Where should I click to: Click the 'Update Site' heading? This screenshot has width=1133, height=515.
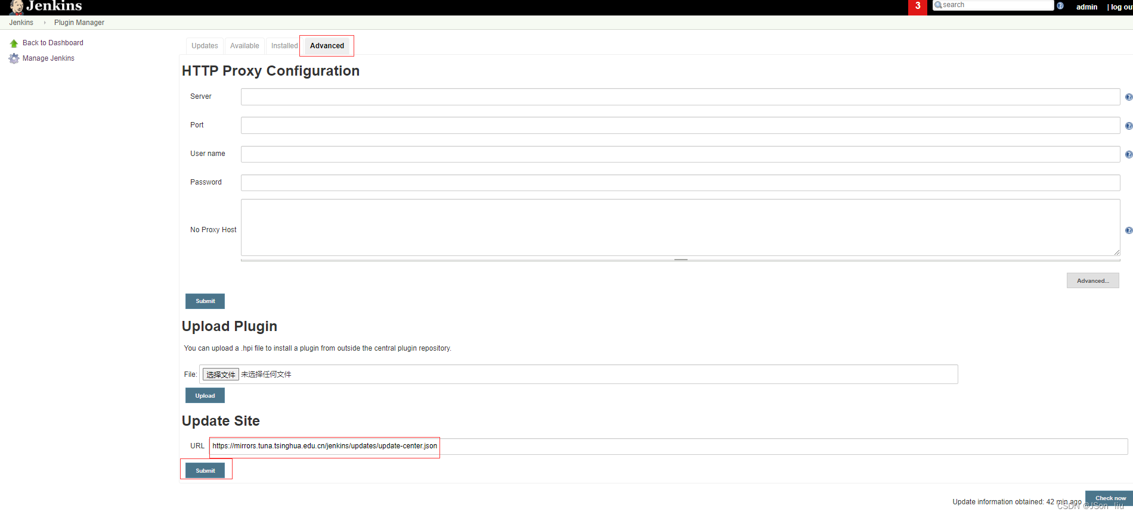[221, 421]
